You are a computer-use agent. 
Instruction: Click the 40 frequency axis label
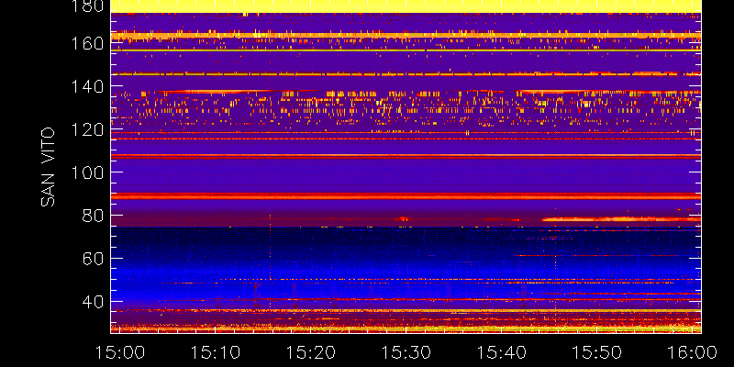[94, 302]
